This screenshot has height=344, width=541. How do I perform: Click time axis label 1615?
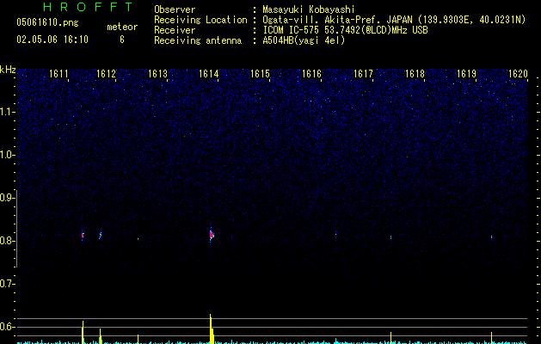coord(260,74)
